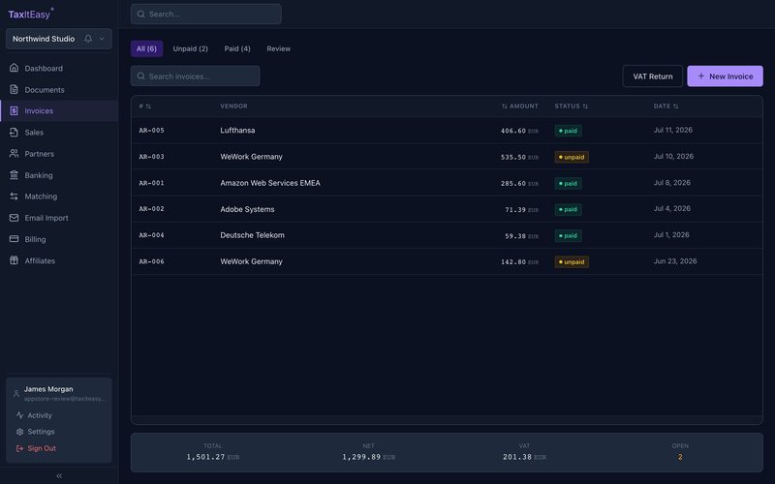775x484 pixels.
Task: Click the Documents file icon
Action: [14, 89]
